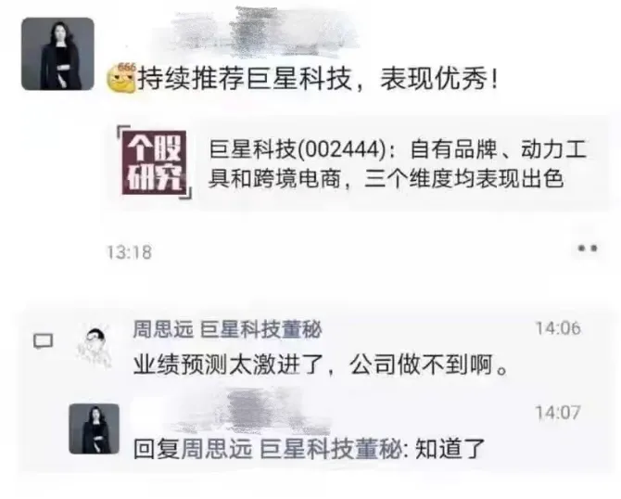Open the 个股研究 article thumbnail
Image resolution: width=621 pixels, height=499 pixels.
coord(155,162)
